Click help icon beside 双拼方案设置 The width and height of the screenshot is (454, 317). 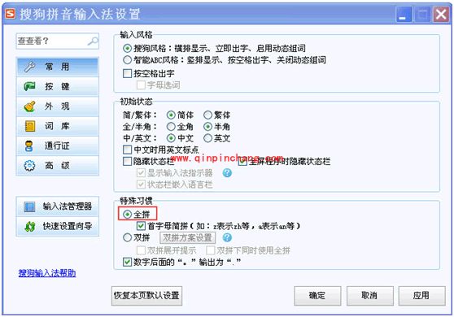click(x=227, y=237)
